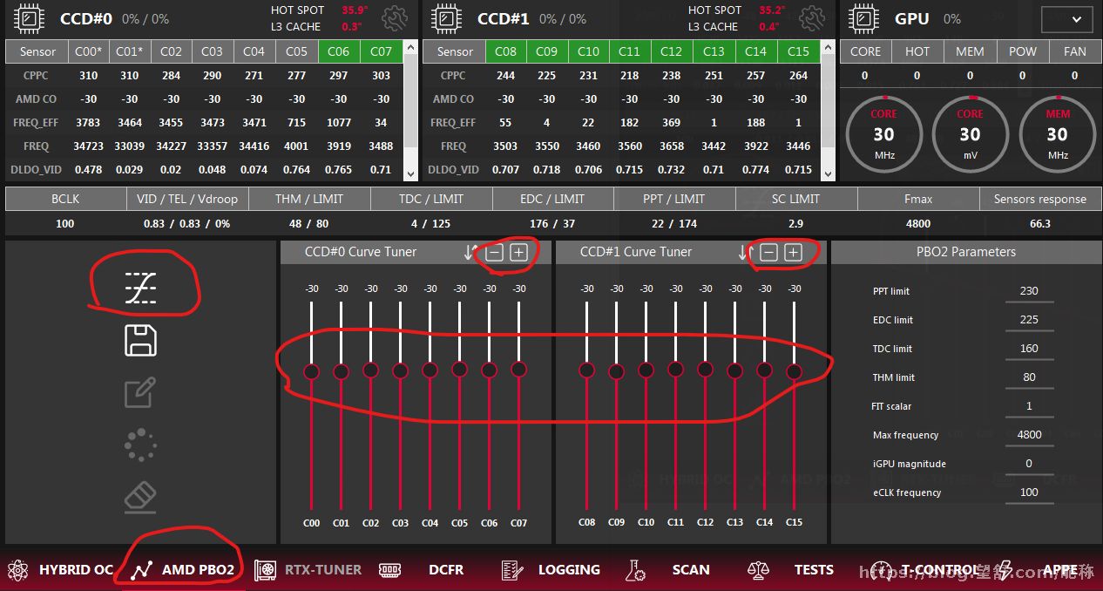Increase all CCD#0 curve values with plus
Image resolution: width=1103 pixels, height=591 pixels.
518,253
